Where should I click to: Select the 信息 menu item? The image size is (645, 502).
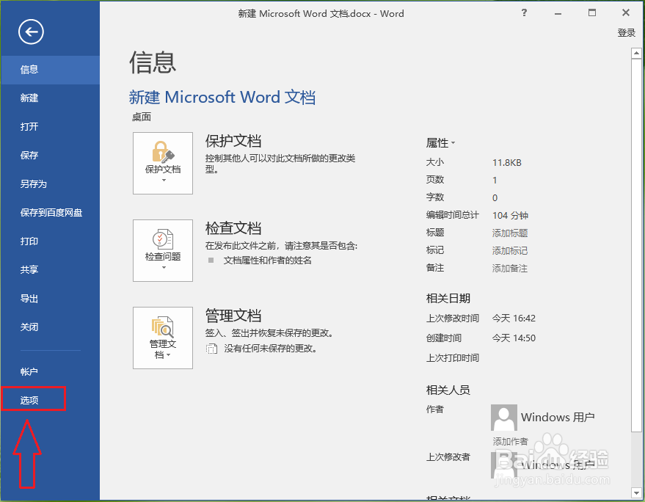click(50, 70)
